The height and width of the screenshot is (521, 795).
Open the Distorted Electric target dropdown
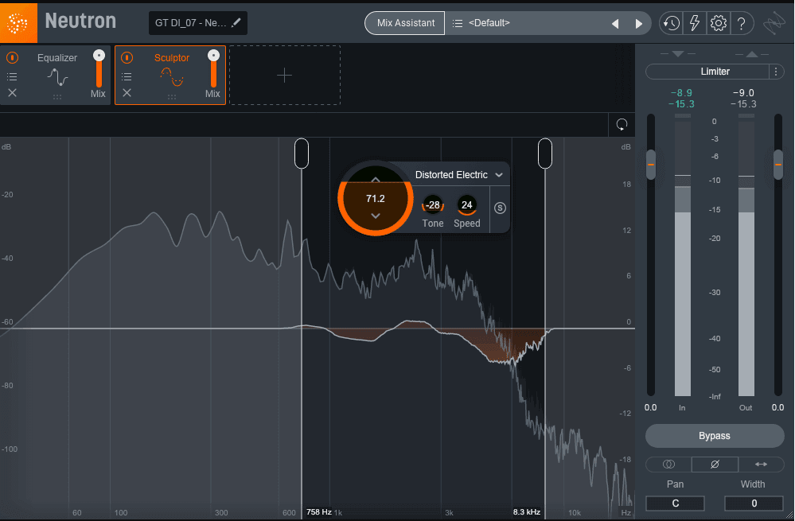[x=458, y=175]
